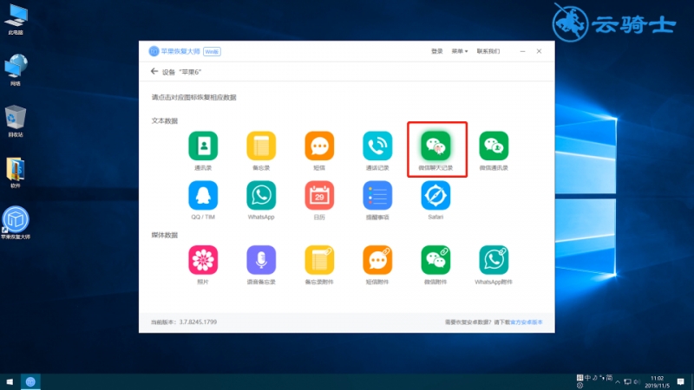Open the 语音备忘录 voice memos icon
This screenshot has height=390, width=694.
click(x=261, y=260)
